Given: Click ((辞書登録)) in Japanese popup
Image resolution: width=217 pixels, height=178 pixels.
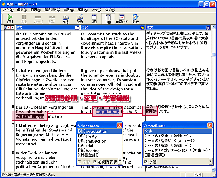Looking at the screenshot, I should click(178, 155).
